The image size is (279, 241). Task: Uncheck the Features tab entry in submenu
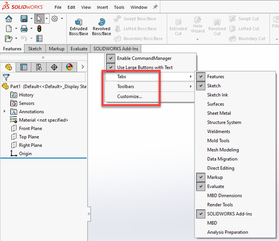pos(235,76)
